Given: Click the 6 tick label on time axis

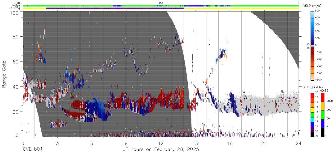Looking at the screenshot, I should pyautogui.click(x=92, y=143).
